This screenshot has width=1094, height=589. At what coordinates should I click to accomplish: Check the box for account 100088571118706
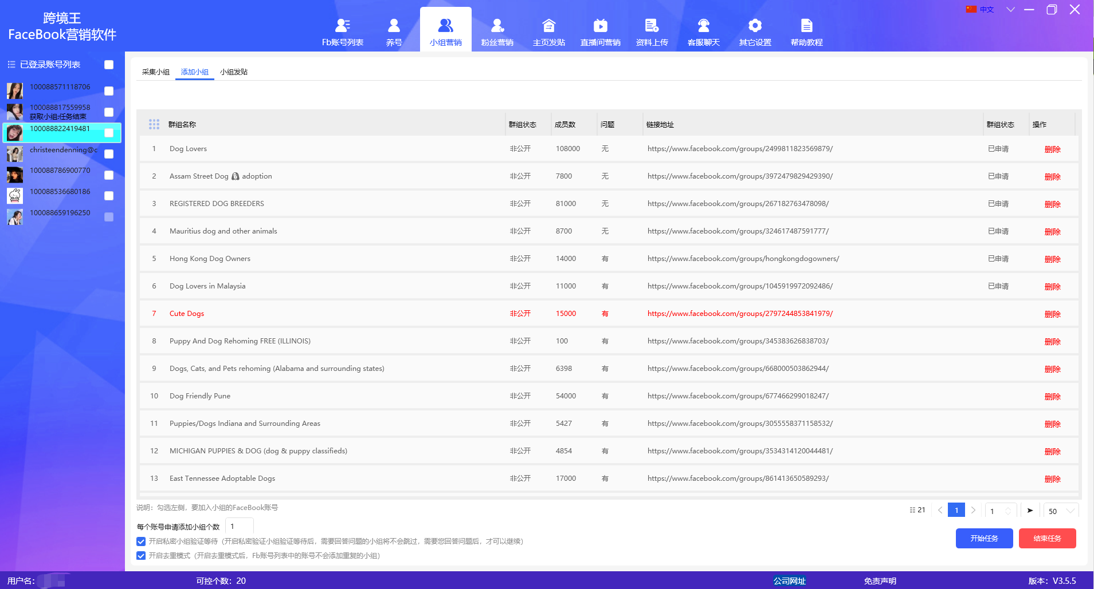click(x=109, y=91)
